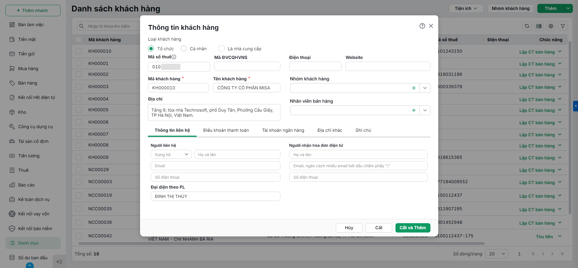Expand the Thu tiền arrow for NCC00042

point(560,236)
